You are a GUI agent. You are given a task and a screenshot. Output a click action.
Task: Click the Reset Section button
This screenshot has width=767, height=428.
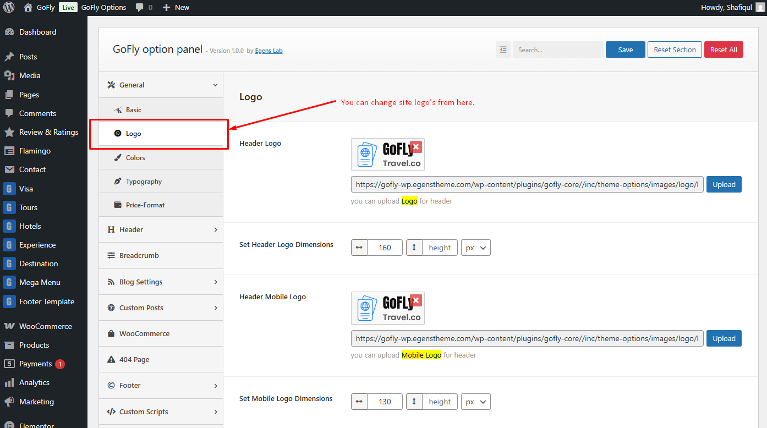pyautogui.click(x=675, y=50)
